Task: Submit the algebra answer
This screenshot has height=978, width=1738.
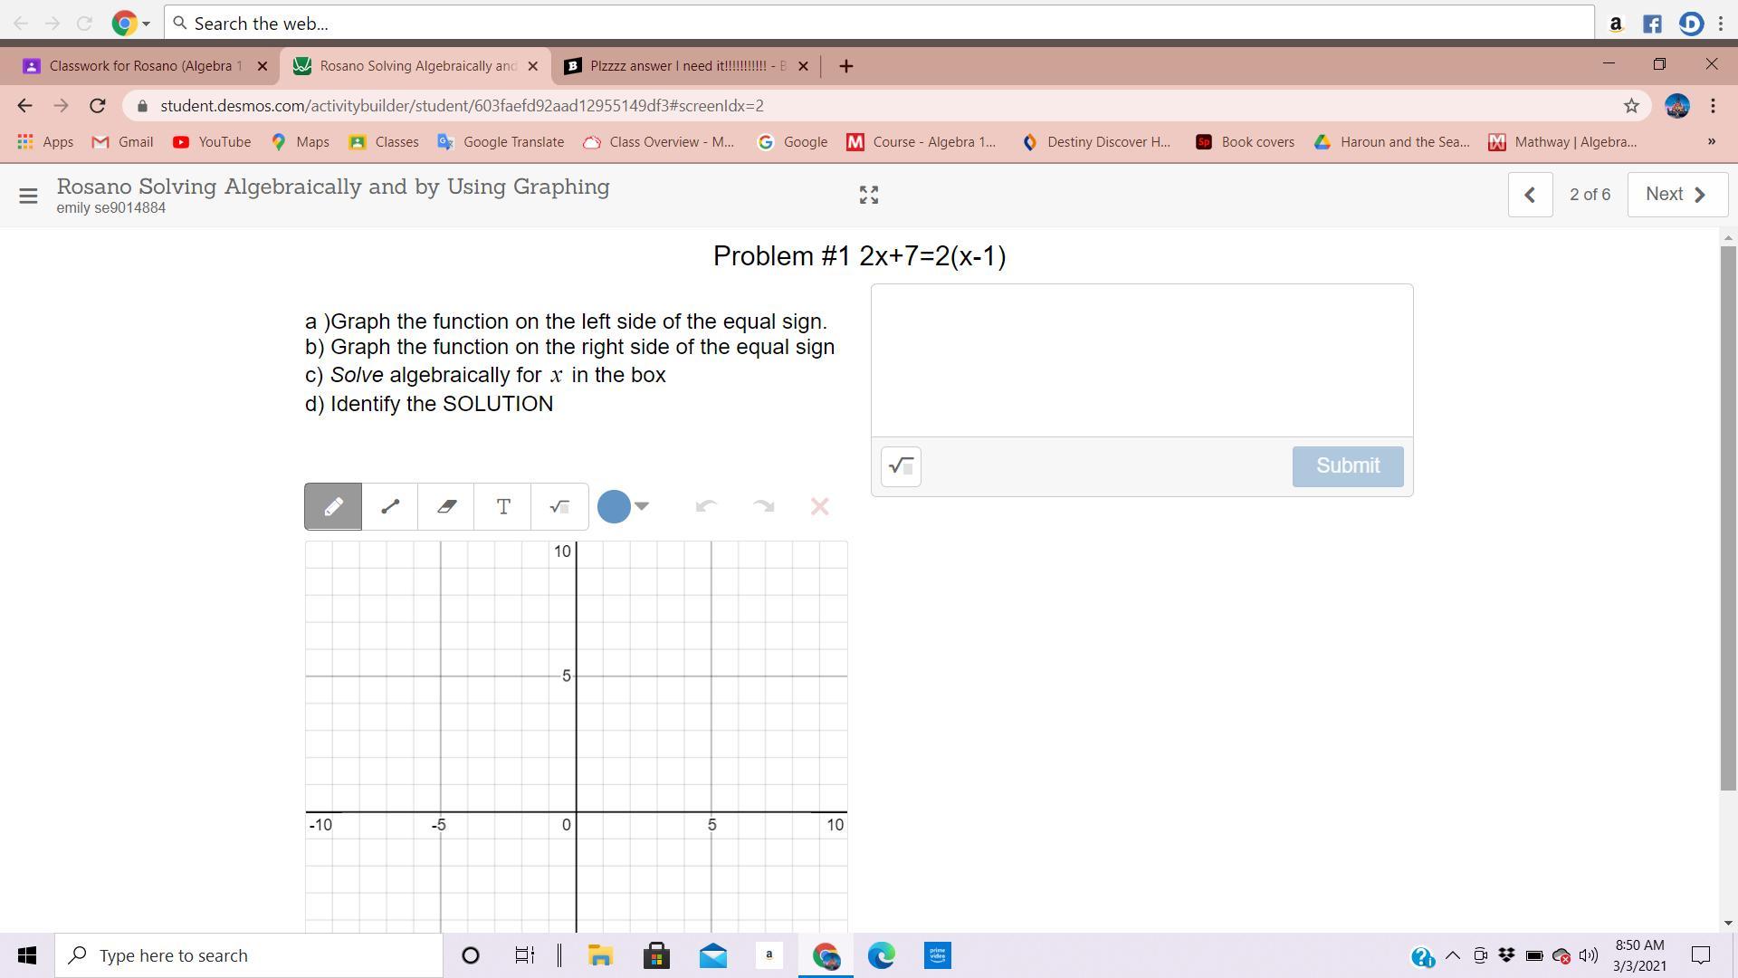Action: (x=1347, y=466)
